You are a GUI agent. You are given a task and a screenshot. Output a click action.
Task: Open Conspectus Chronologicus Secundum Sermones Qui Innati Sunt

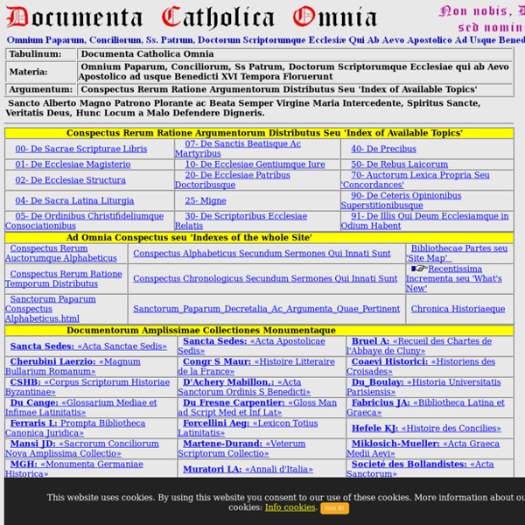tap(265, 278)
